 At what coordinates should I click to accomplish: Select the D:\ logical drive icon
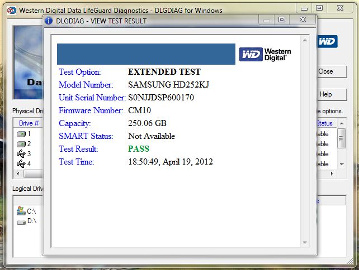[21, 222]
